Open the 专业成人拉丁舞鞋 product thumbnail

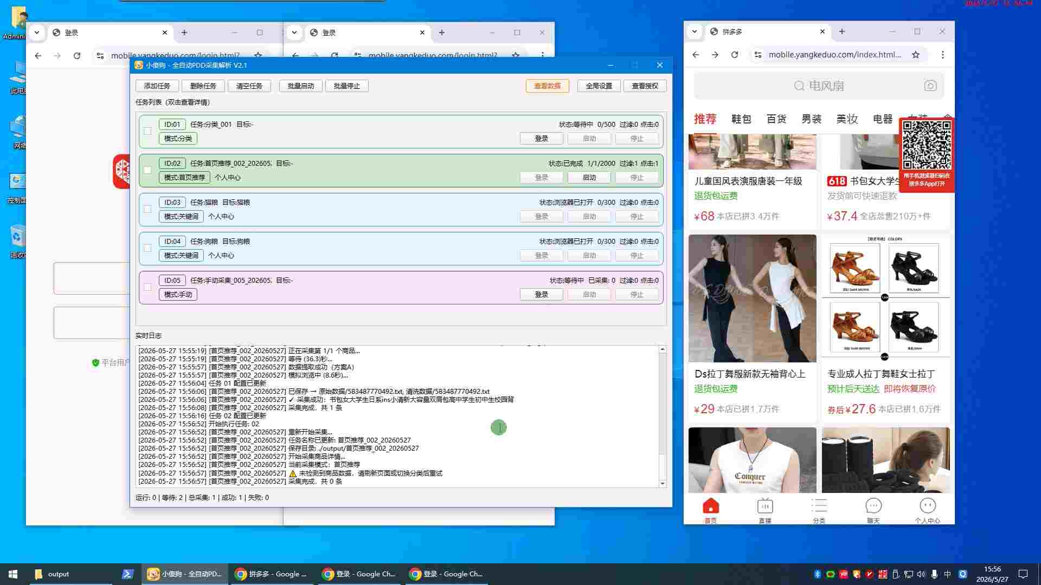(885, 298)
